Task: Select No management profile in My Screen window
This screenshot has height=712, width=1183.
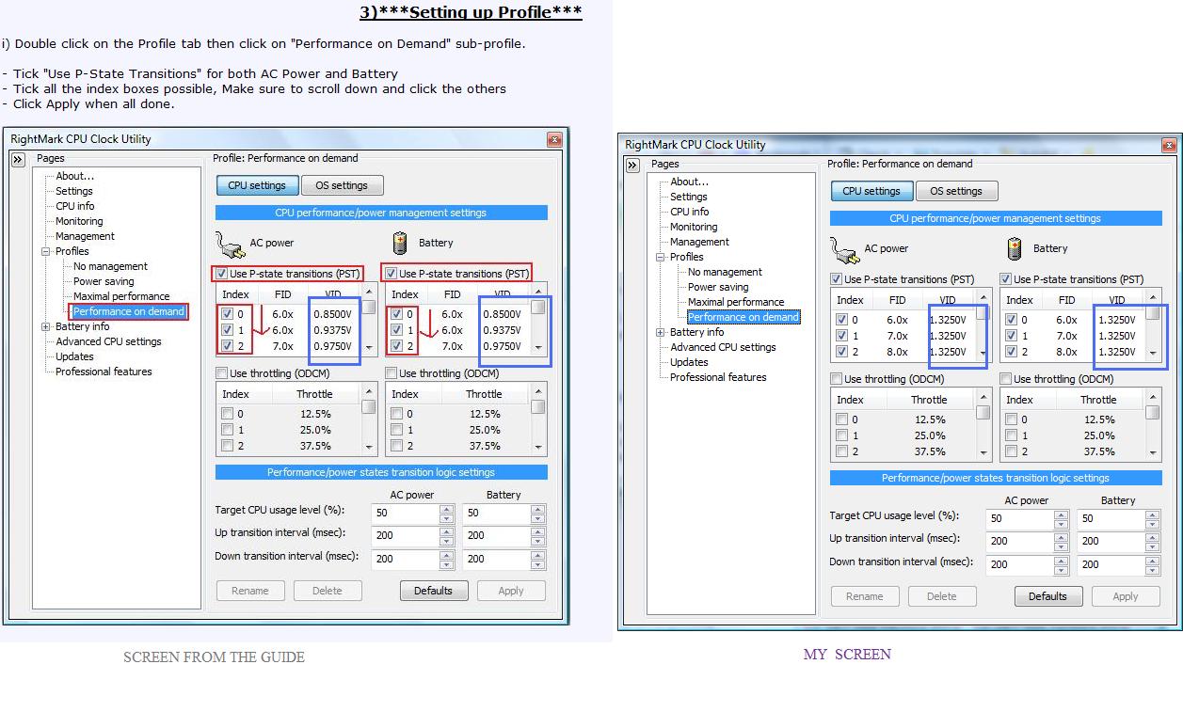Action: 725,272
